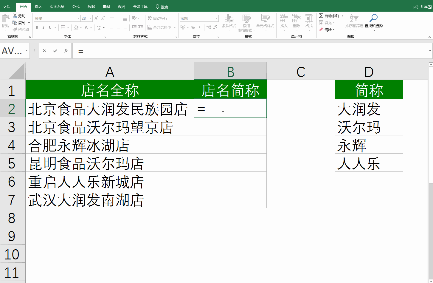Click the Format cells (格式) icon
The width and height of the screenshot is (433, 283).
pos(309,18)
